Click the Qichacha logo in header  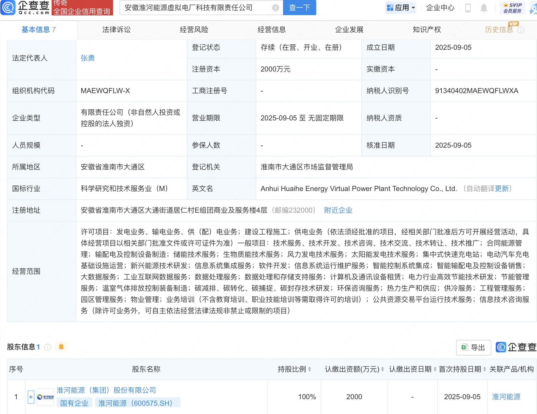[x=25, y=7]
